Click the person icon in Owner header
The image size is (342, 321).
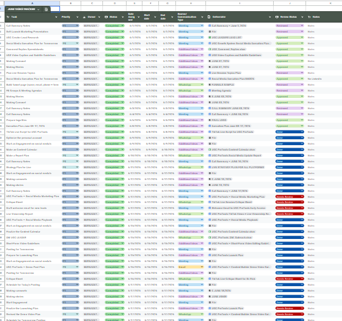tap(84, 17)
